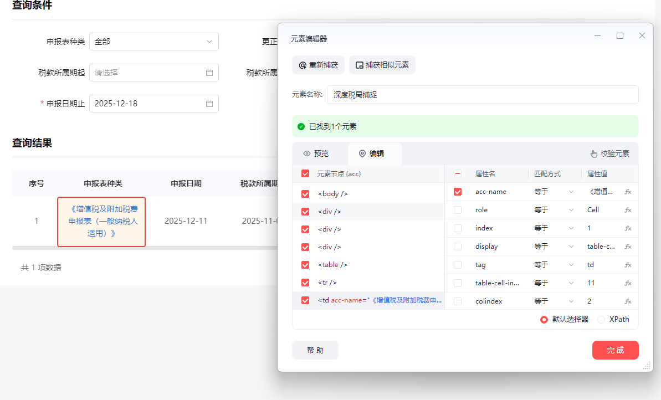Switch to the 预览 tab

tap(316, 153)
